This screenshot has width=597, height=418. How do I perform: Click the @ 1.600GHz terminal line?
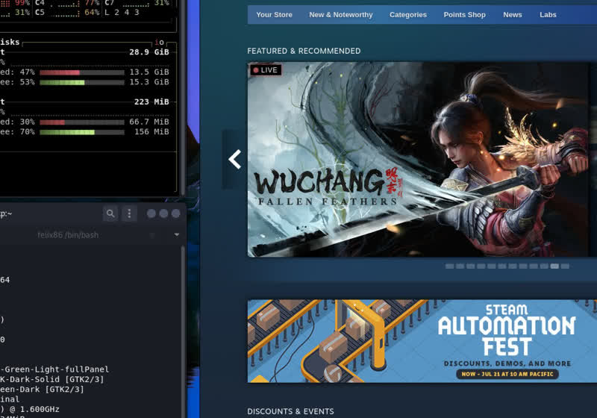click(x=30, y=409)
